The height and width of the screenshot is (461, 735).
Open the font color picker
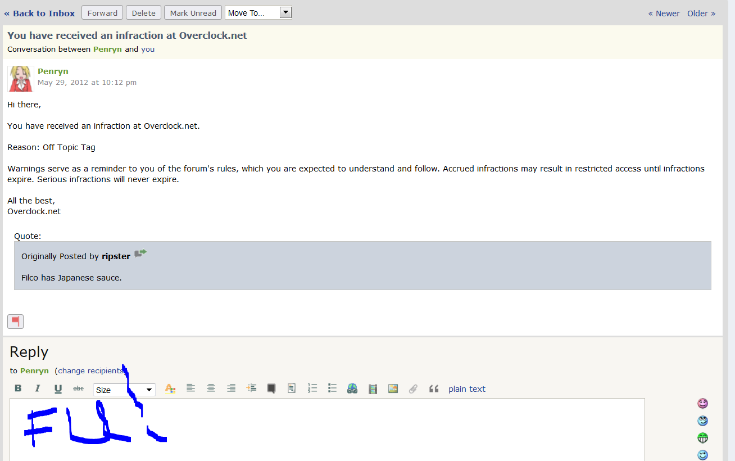(170, 388)
